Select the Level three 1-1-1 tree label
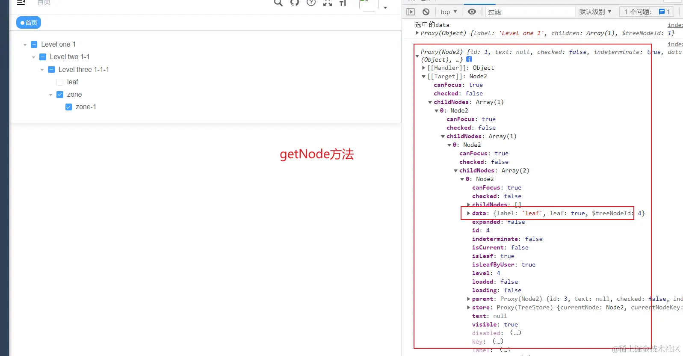Image resolution: width=683 pixels, height=356 pixels. click(x=84, y=70)
